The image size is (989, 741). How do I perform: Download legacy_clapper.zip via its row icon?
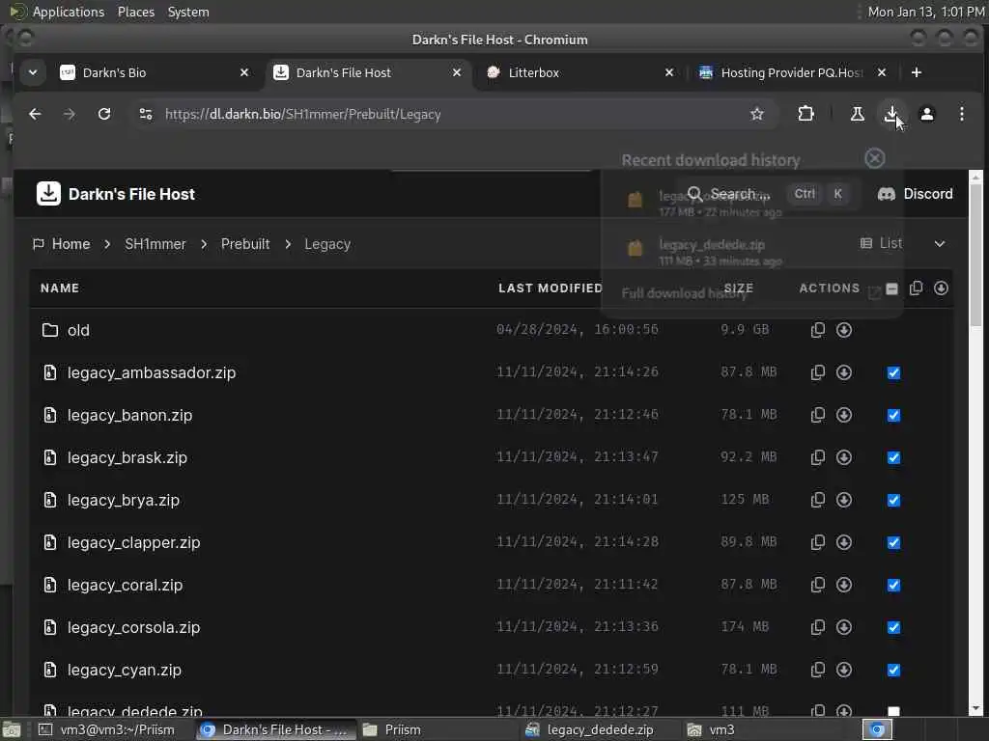[844, 542]
